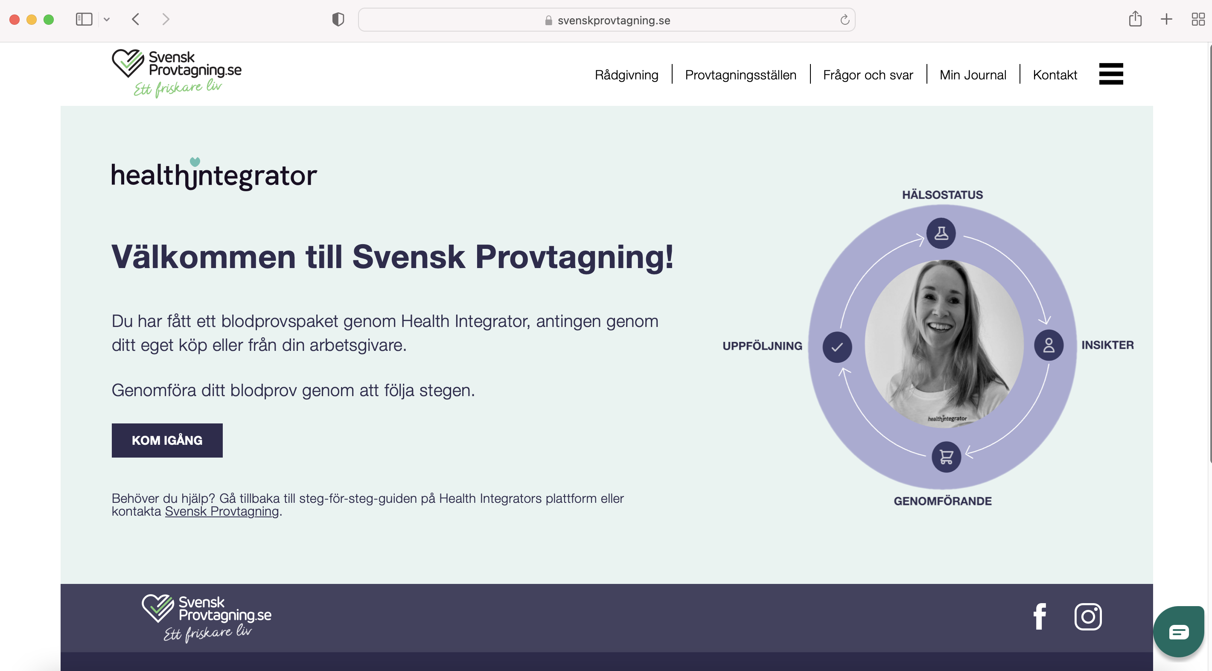1212x671 pixels.
Task: Open Kontakt in the navigation
Action: [1055, 75]
